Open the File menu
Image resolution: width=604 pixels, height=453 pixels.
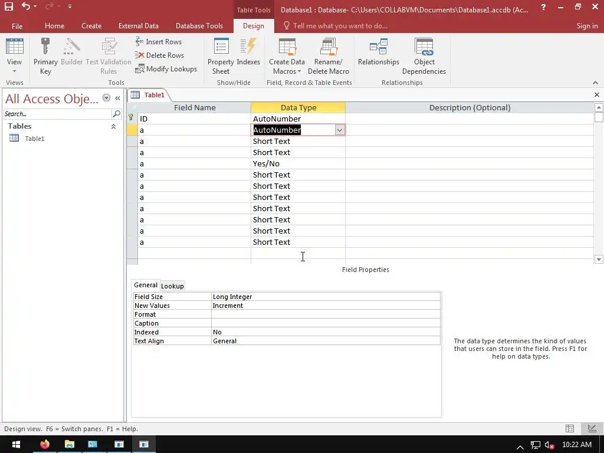coord(17,26)
